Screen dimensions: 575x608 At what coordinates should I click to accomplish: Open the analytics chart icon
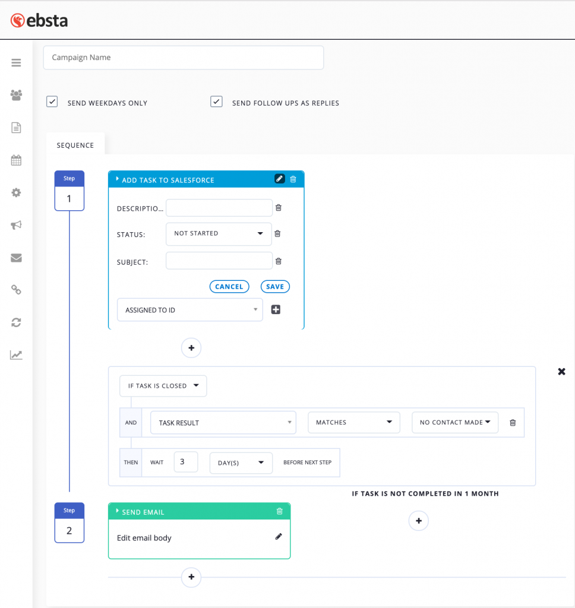[x=16, y=354]
